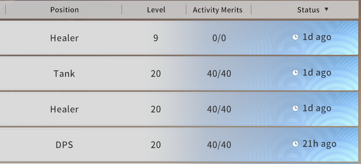The height and width of the screenshot is (164, 361).
Task: Click clock icon in level 9 Healer row
Action: point(295,37)
